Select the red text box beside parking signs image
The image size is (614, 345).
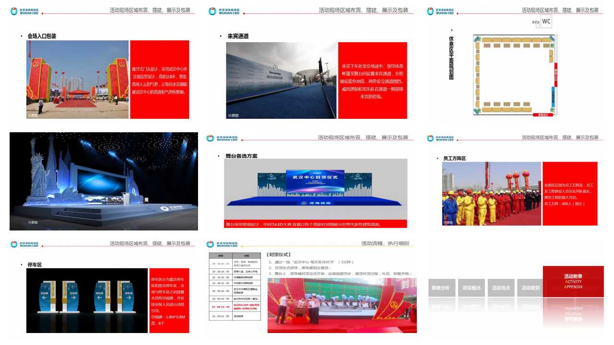point(169,301)
